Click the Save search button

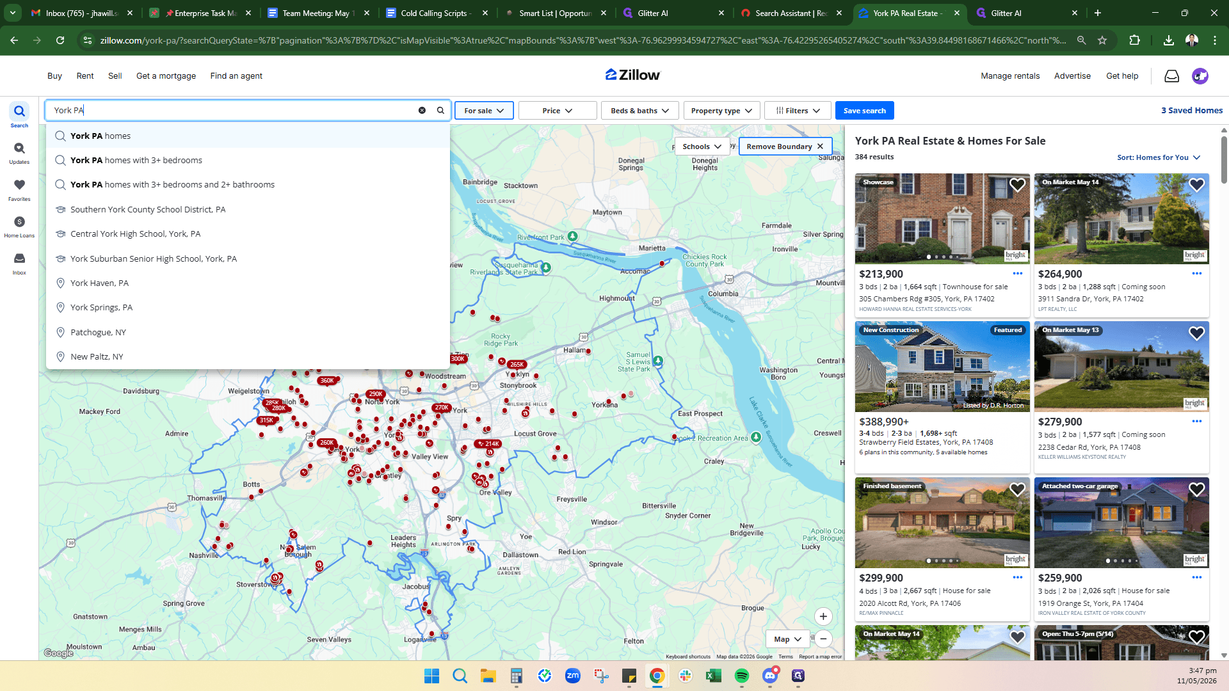coord(865,111)
